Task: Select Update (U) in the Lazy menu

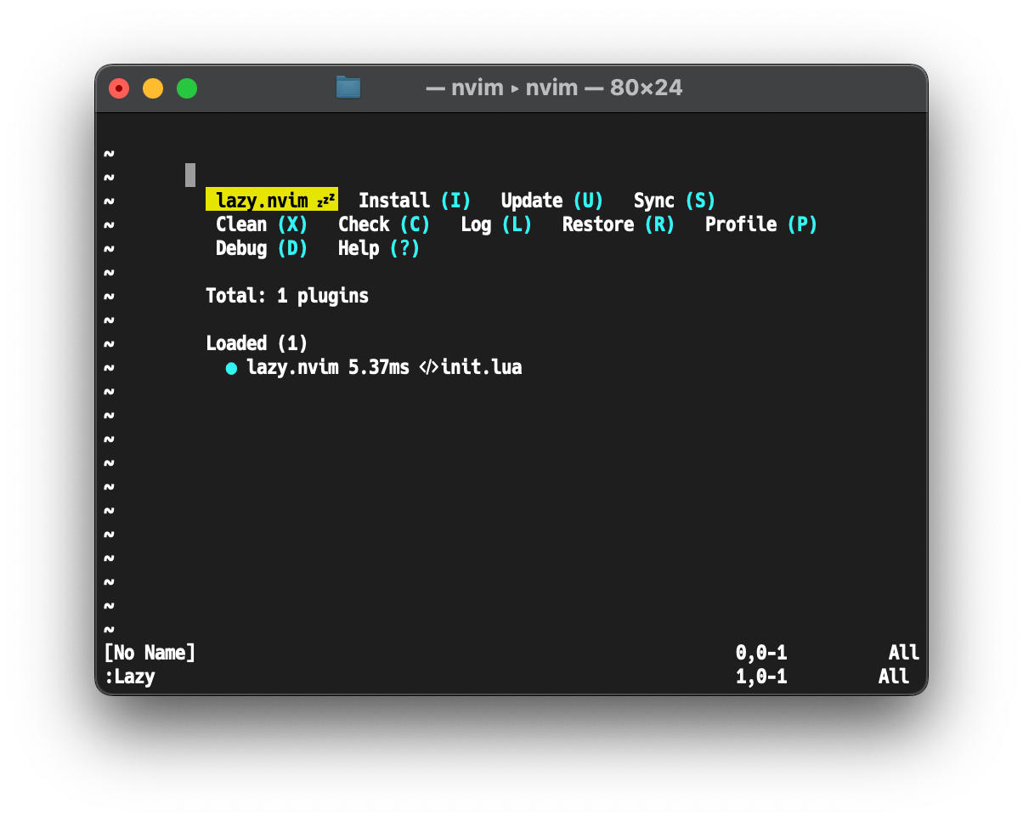Action: 552,201
